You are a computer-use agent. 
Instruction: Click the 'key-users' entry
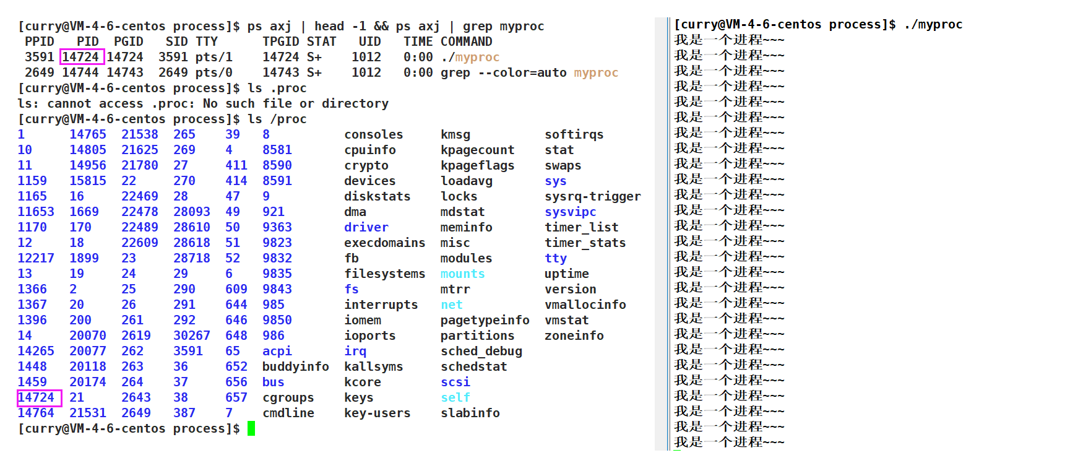[378, 413]
